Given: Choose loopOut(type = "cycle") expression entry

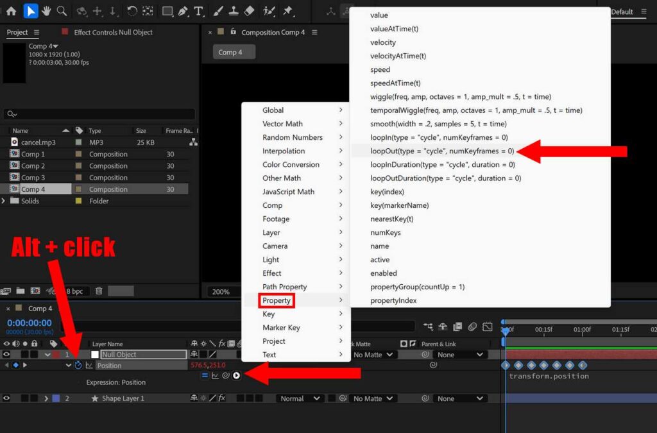Looking at the screenshot, I should (x=441, y=151).
